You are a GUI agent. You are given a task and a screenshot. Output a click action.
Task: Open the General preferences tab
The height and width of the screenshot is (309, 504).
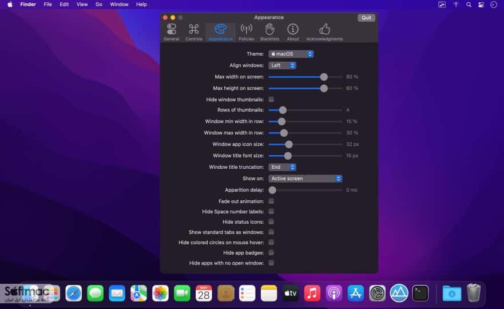171,32
